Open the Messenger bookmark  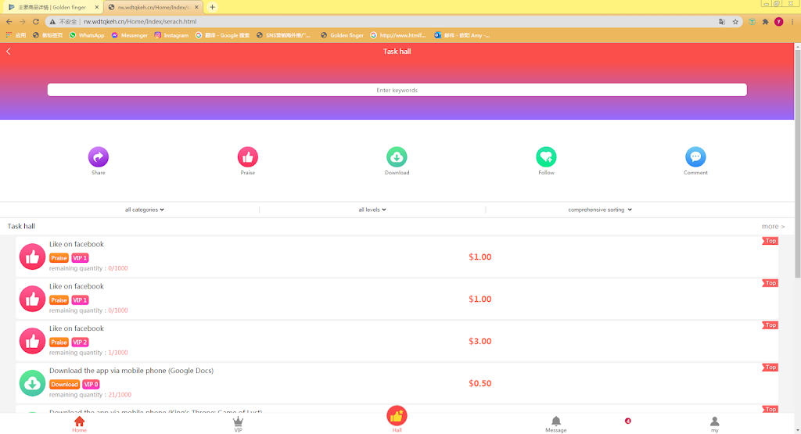point(129,35)
